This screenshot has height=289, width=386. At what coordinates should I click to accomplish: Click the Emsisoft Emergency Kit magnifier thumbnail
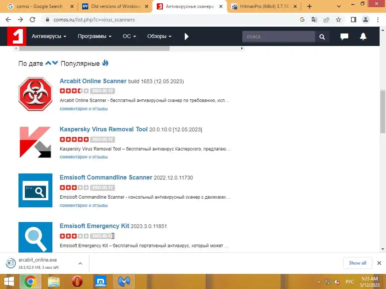35,237
